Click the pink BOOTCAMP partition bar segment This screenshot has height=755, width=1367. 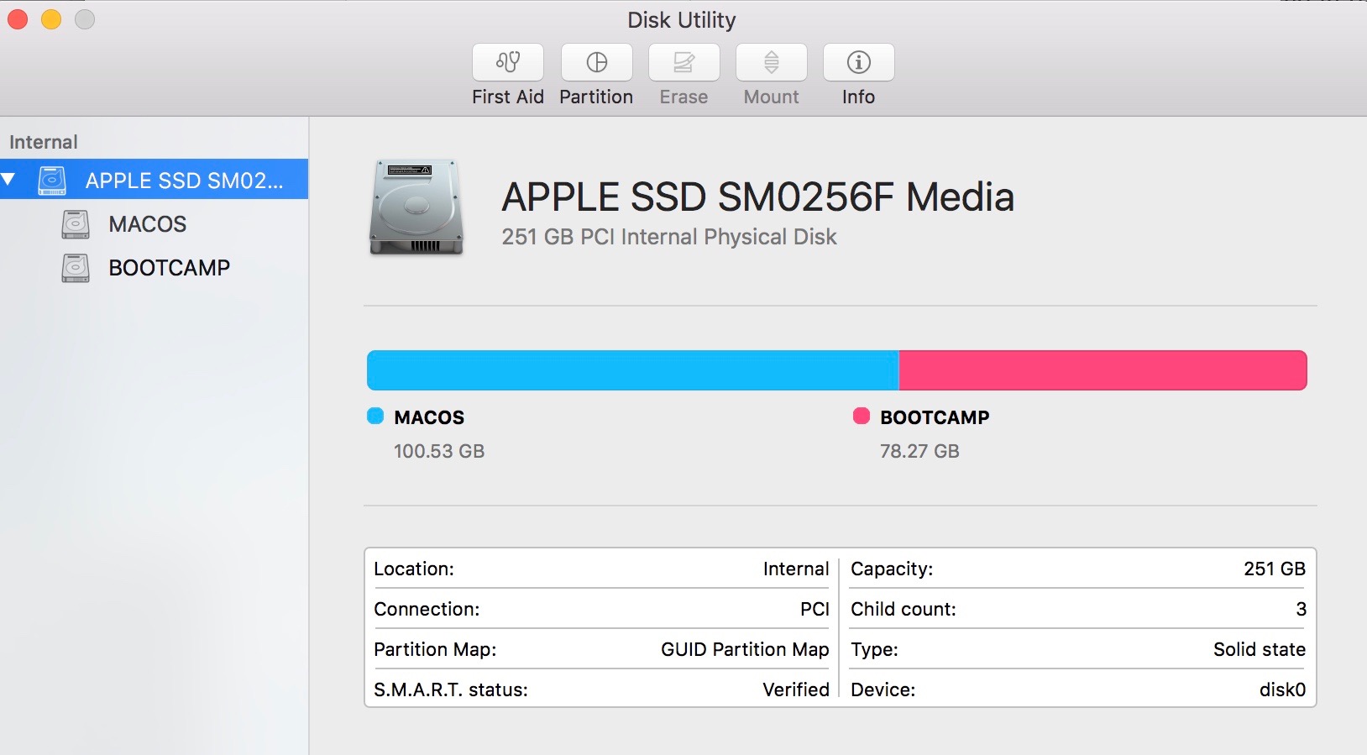click(x=1102, y=370)
